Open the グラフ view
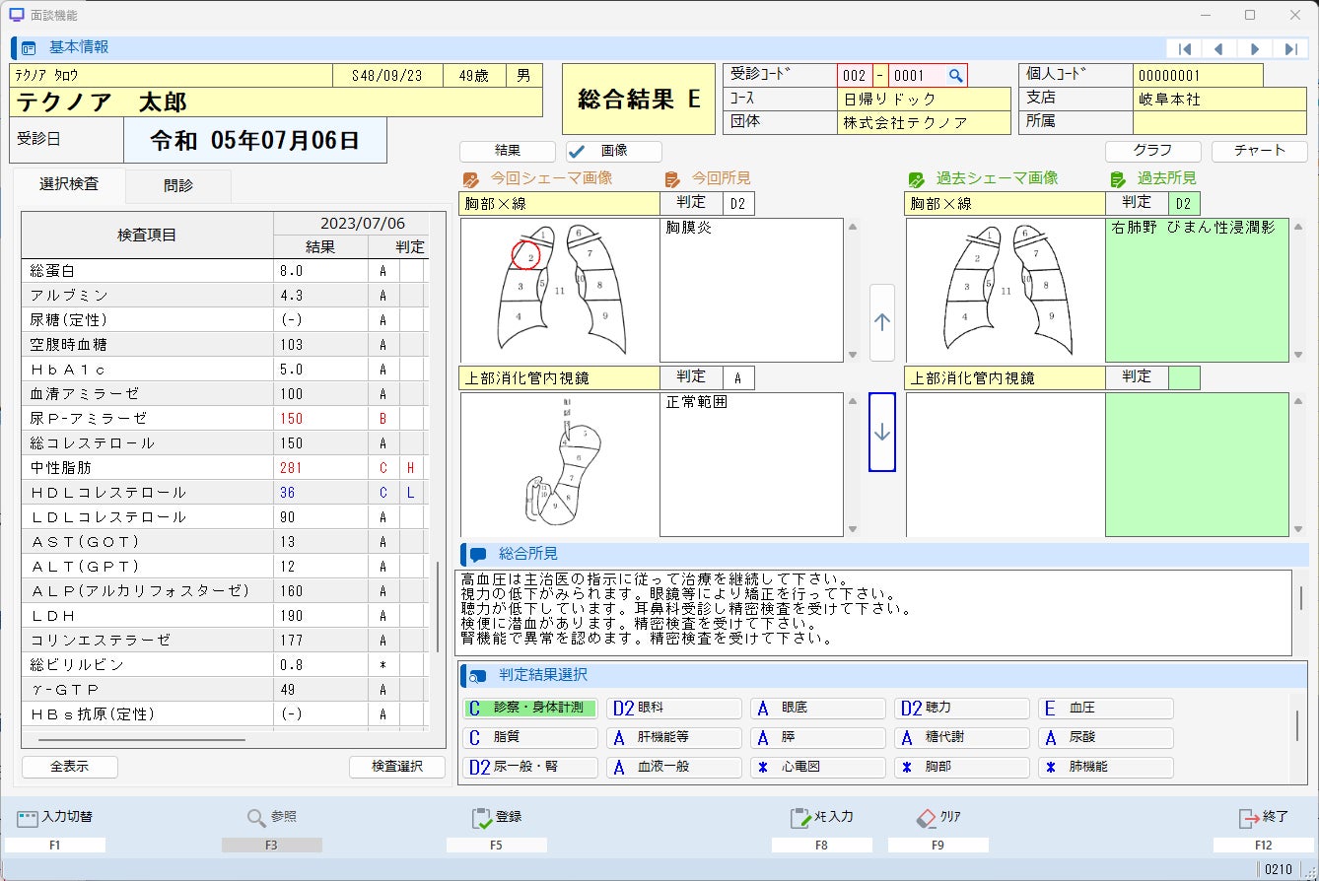Image resolution: width=1319 pixels, height=881 pixels. (x=1152, y=151)
